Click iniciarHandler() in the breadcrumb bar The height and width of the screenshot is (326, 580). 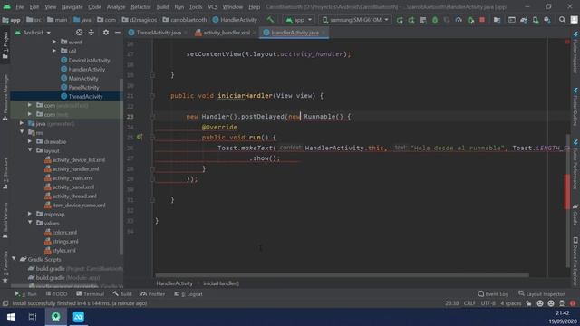coord(221,283)
